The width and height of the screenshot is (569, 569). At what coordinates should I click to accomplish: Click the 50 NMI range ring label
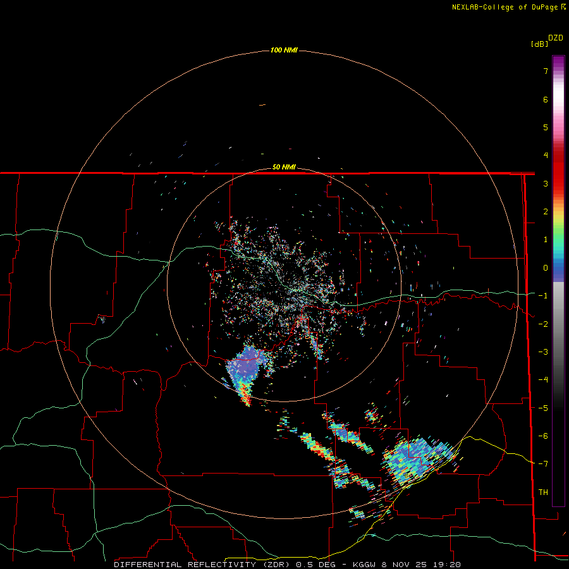[x=284, y=168]
